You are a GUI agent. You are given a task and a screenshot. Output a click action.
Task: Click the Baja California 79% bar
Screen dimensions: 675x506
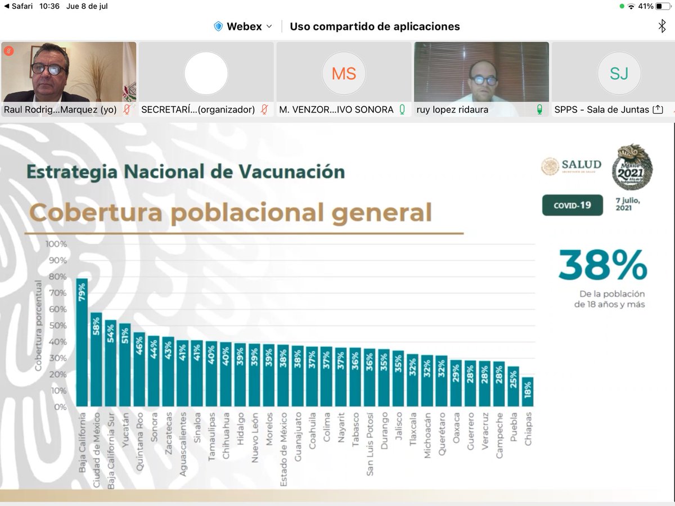point(83,340)
